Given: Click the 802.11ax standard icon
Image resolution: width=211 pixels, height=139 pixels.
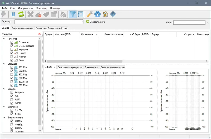Looking at the screenshot, I should click(16, 85).
